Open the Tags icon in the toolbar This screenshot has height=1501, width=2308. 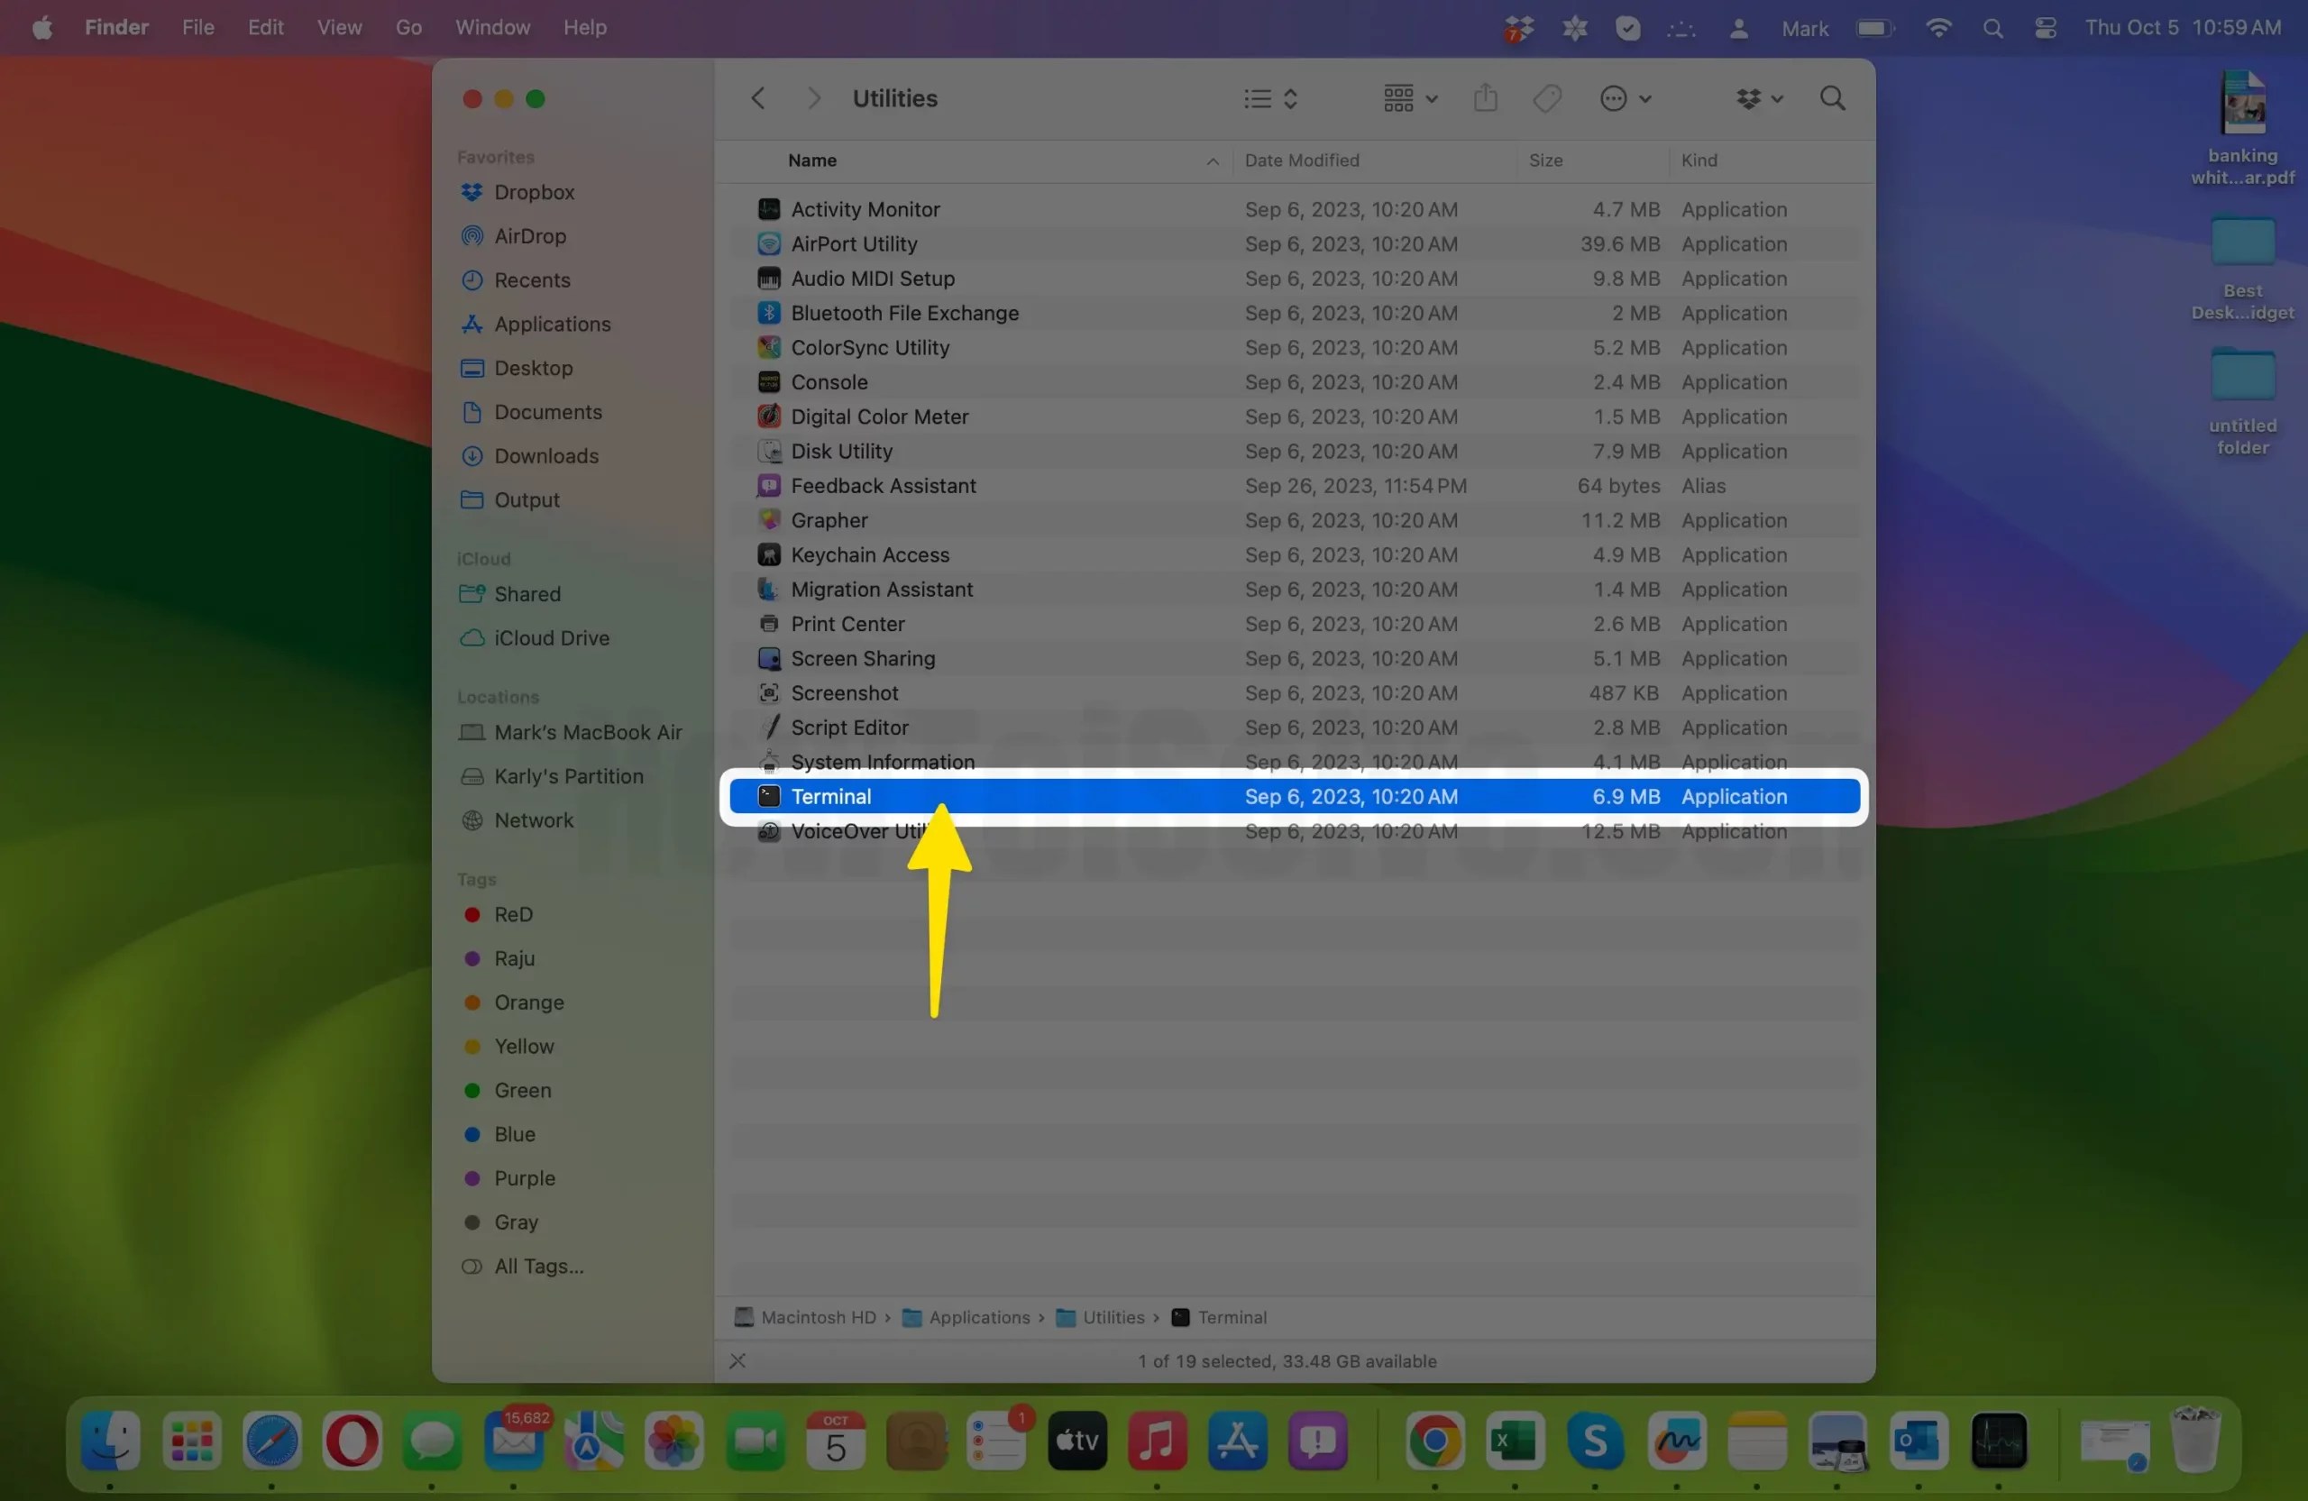point(1547,98)
